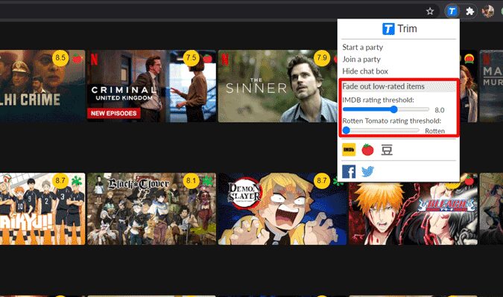The image size is (503, 297).
Task: Select Start a party
Action: coord(362,48)
